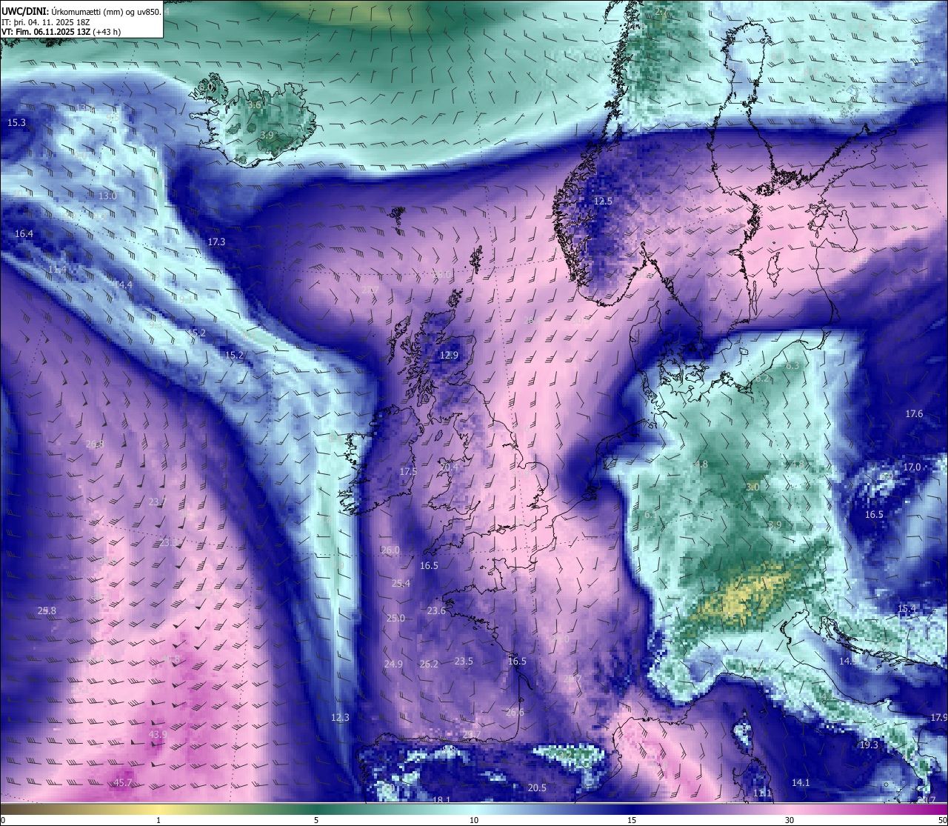Image resolution: width=948 pixels, height=826 pixels.
Task: Click the value 12.5 over Norway
Action: pyautogui.click(x=603, y=201)
